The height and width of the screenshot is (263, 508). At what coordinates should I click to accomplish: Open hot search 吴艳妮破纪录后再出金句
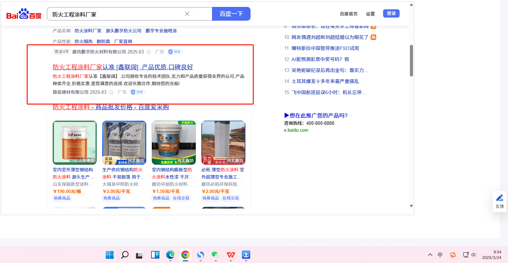(330, 70)
